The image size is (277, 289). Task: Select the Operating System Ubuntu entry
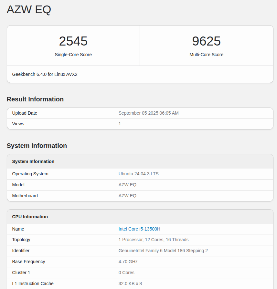pos(138,174)
